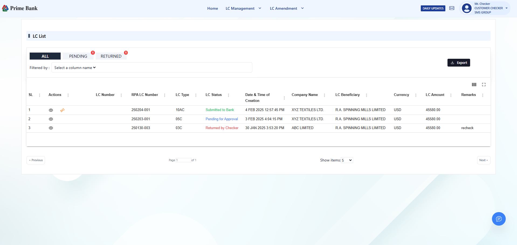Open the LC Amount column options menu
This screenshot has width=517, height=245.
[x=451, y=95]
